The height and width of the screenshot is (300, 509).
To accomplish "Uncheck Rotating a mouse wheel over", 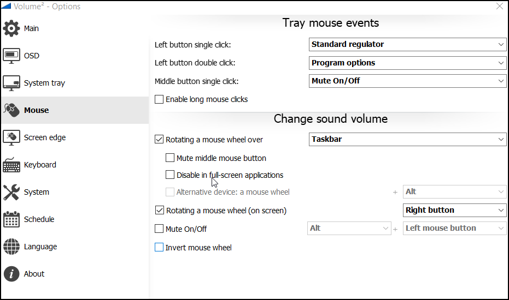I will [x=159, y=139].
